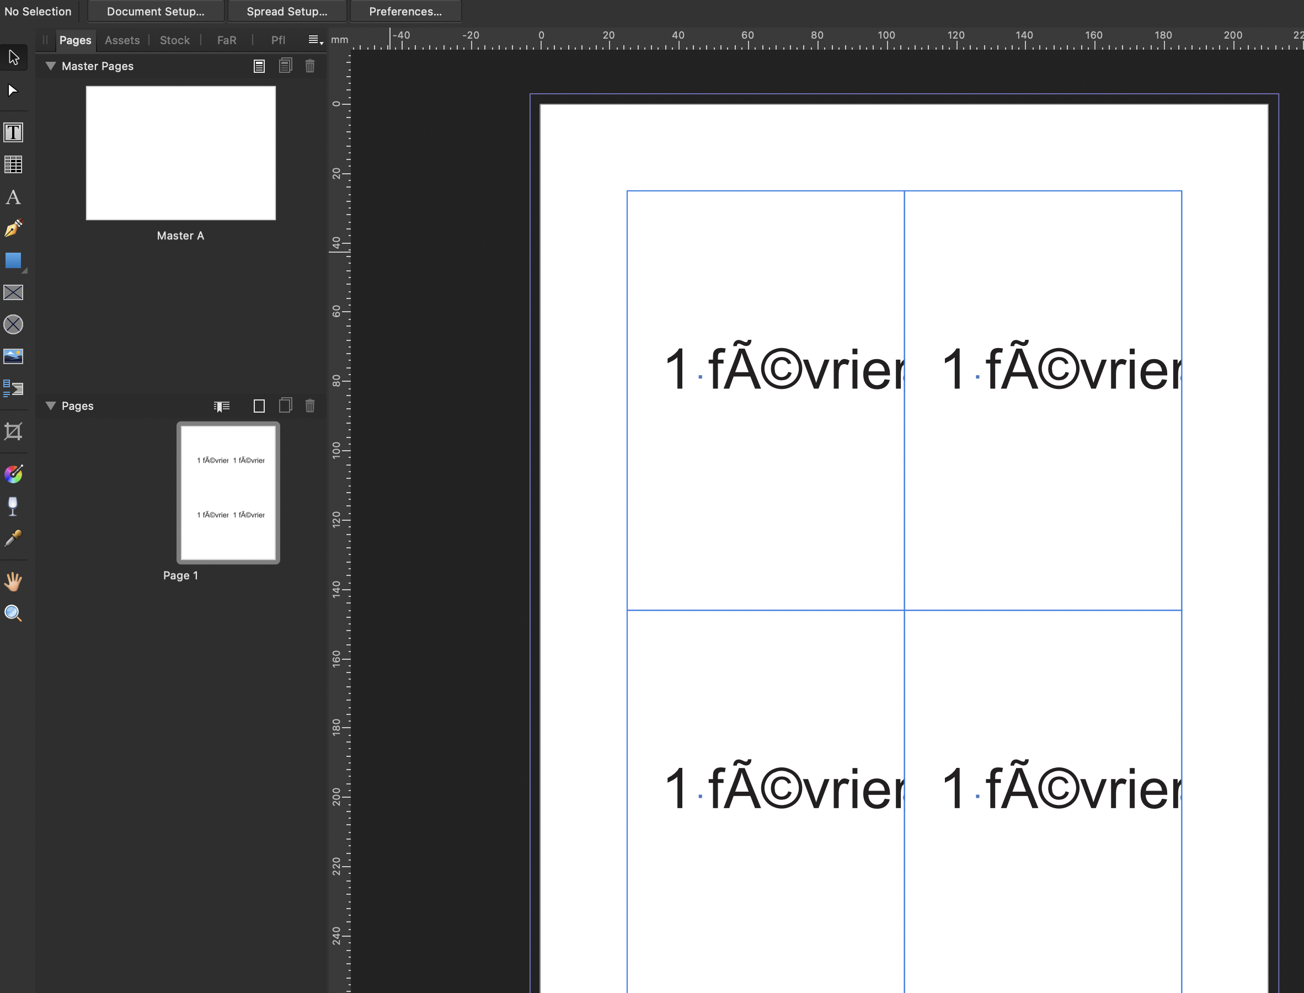This screenshot has width=1304, height=993.
Task: Select the Pen tool
Action: (x=14, y=228)
